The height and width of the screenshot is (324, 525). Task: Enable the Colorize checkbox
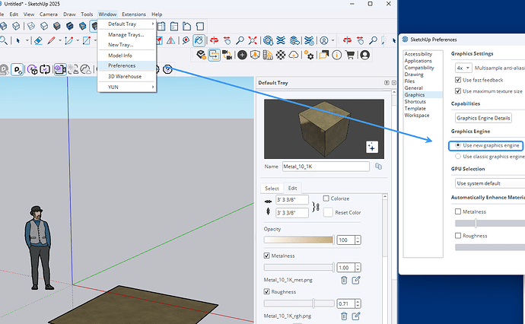click(x=326, y=199)
